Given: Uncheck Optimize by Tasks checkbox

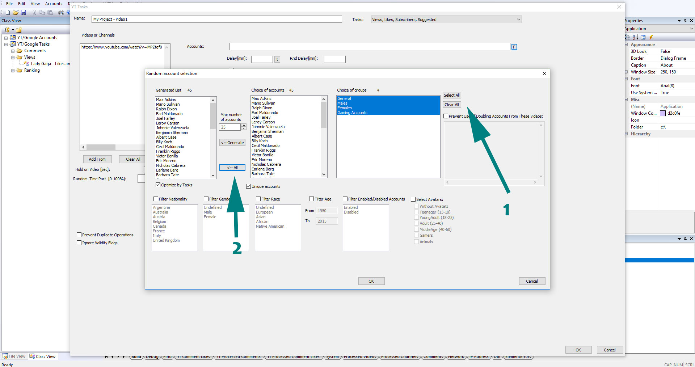Looking at the screenshot, I should 158,185.
